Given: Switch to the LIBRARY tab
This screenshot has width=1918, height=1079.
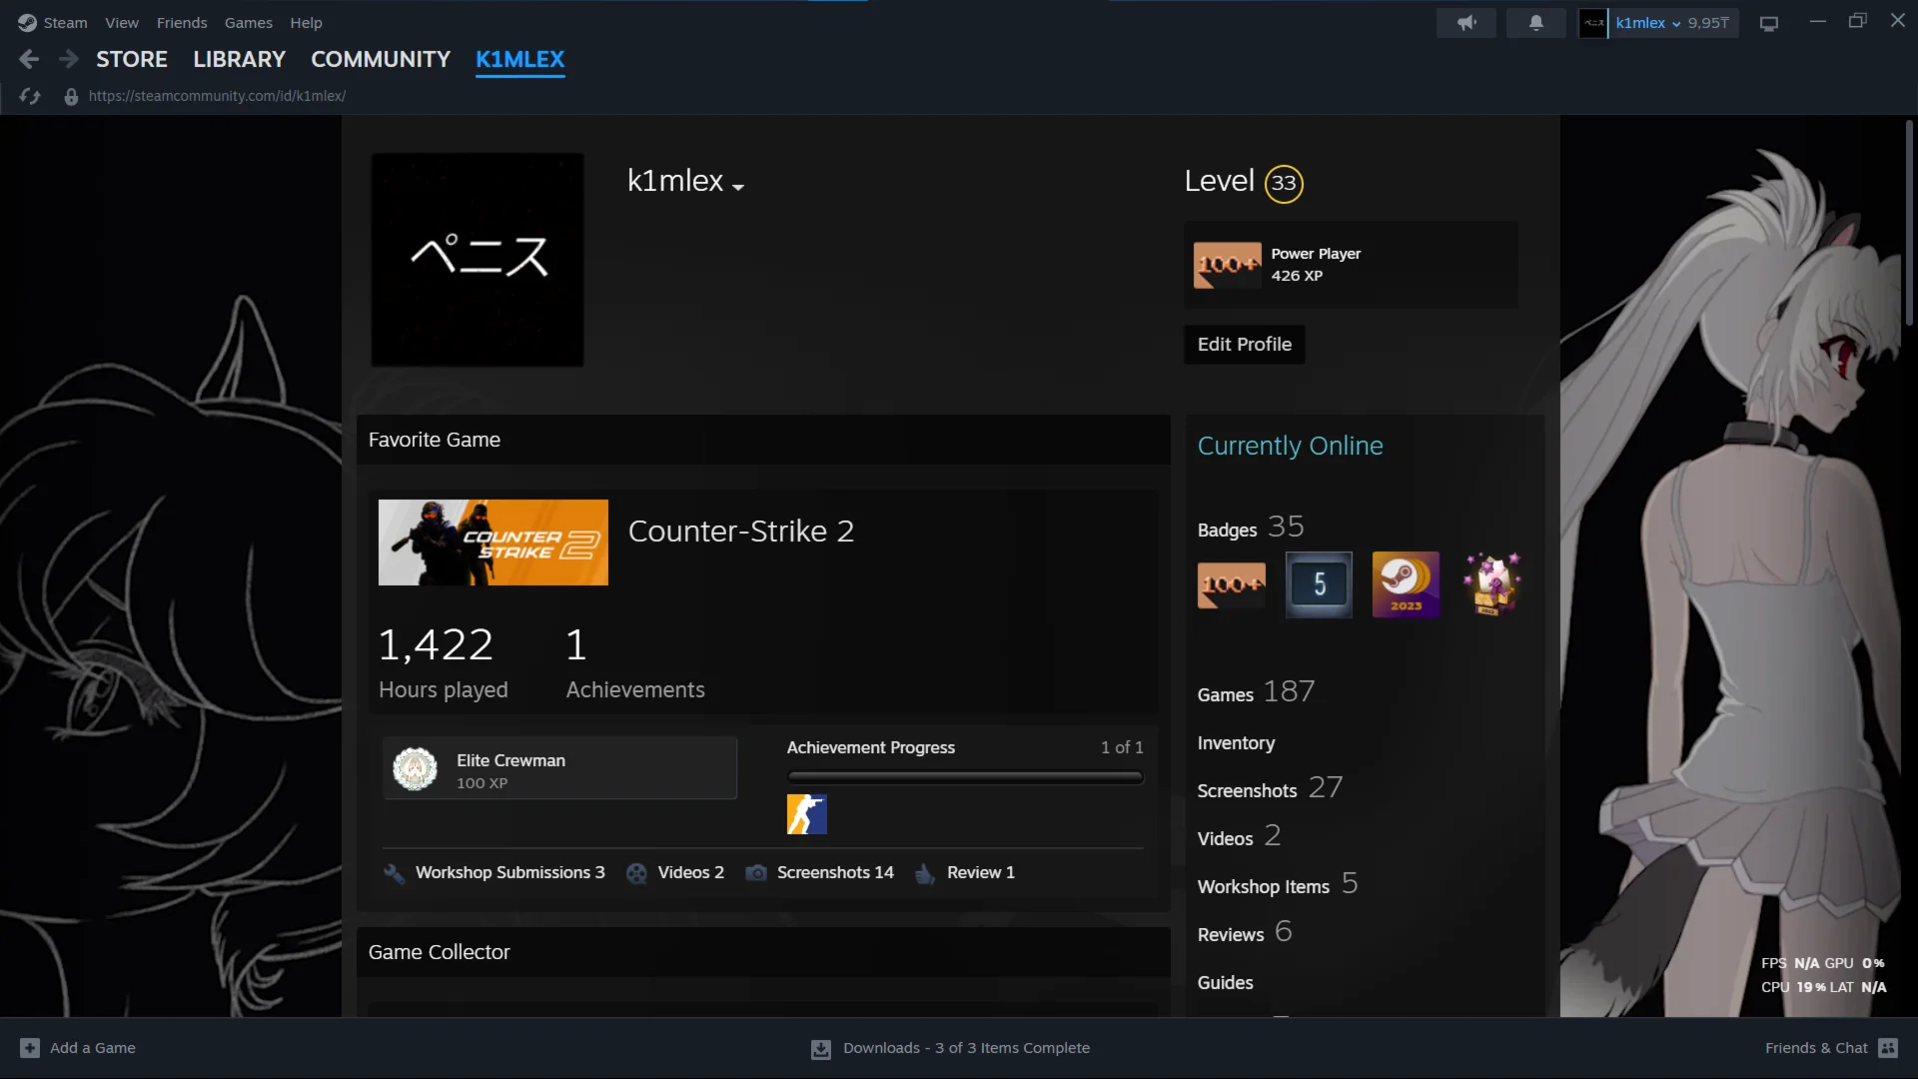Looking at the screenshot, I should (239, 60).
